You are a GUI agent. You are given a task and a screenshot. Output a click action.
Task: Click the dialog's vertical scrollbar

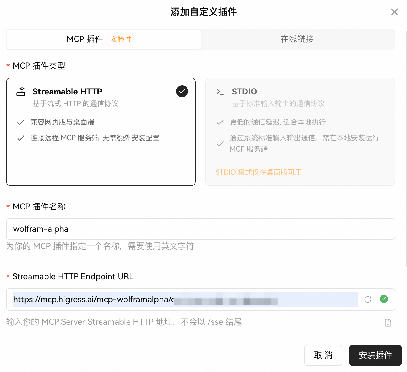point(406,149)
